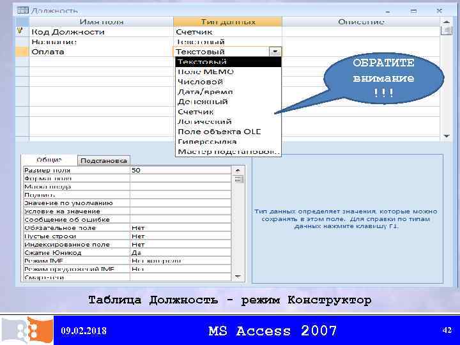
Task: Click the Имя поля column header
Action: pyautogui.click(x=102, y=22)
